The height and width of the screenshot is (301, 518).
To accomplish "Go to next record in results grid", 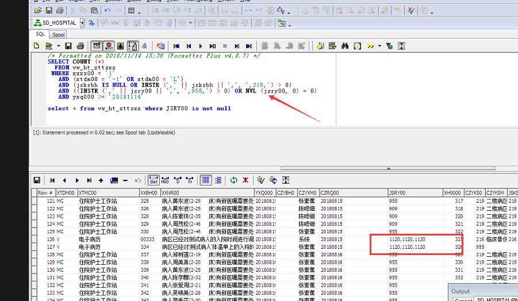I will pyautogui.click(x=76, y=180).
